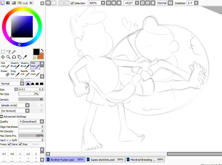This screenshot has height=165, width=222.
Task: Click the Normal view mode button
Action: point(162,3)
